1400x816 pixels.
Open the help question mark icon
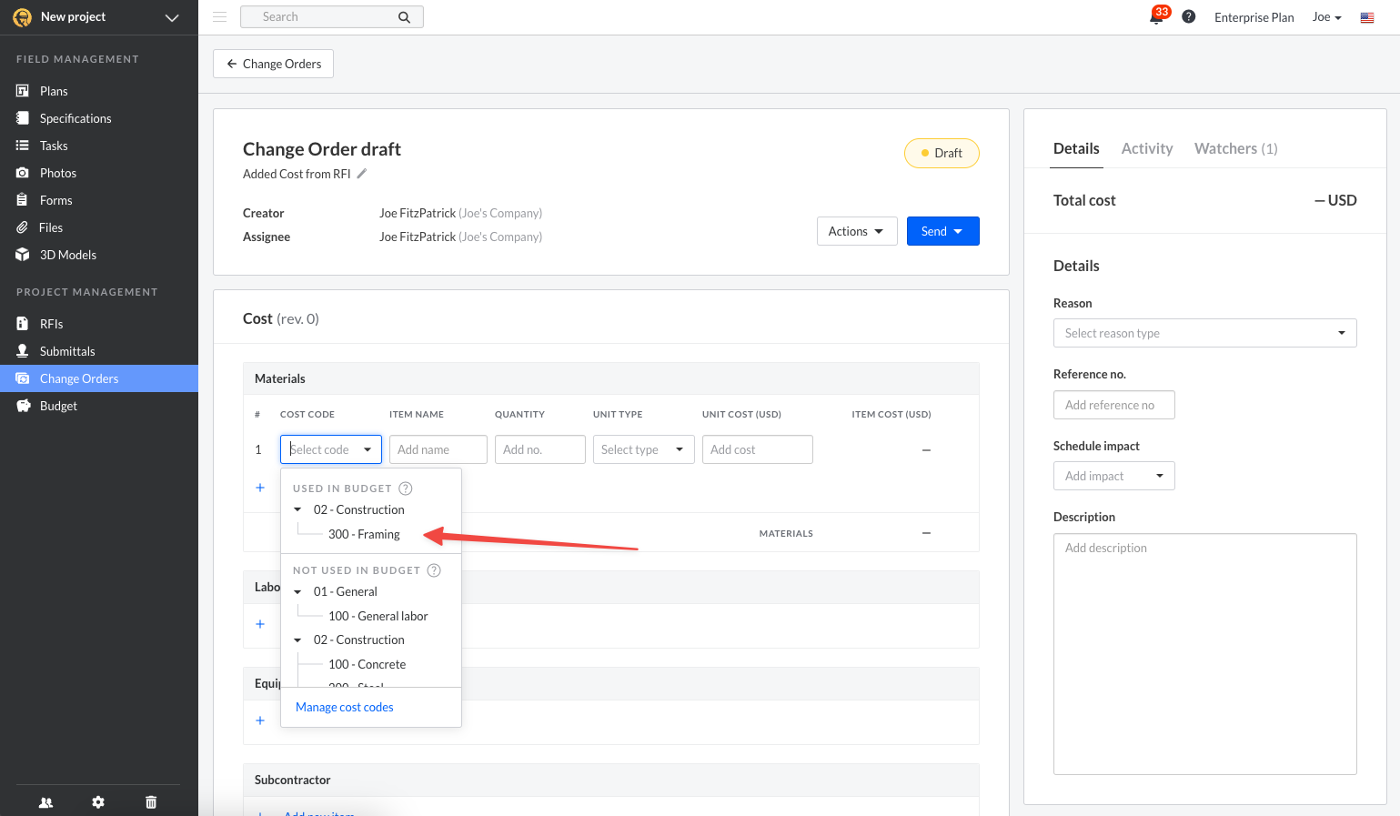click(x=1188, y=17)
